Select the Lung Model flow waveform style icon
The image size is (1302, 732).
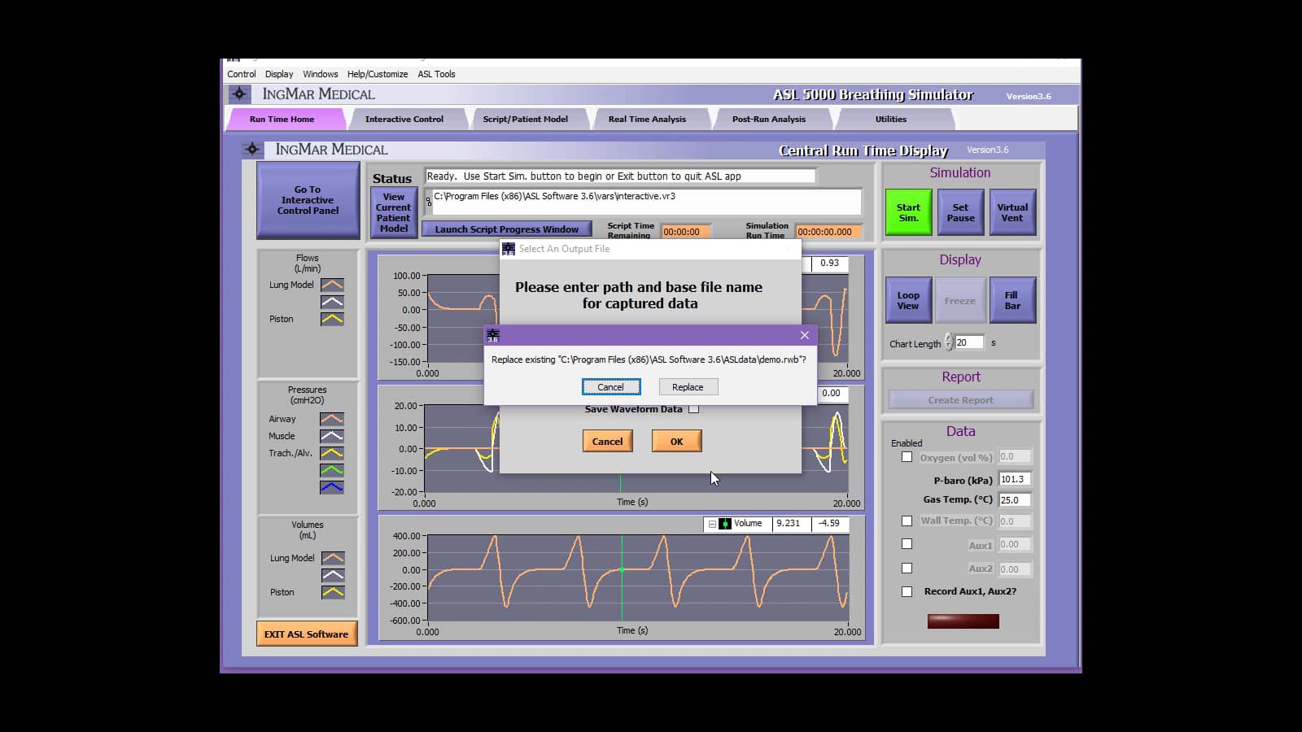coord(332,285)
